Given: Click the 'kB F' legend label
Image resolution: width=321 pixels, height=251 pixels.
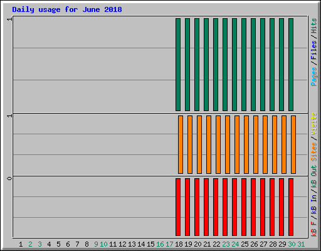Looking at the screenshot, I should point(313,228).
